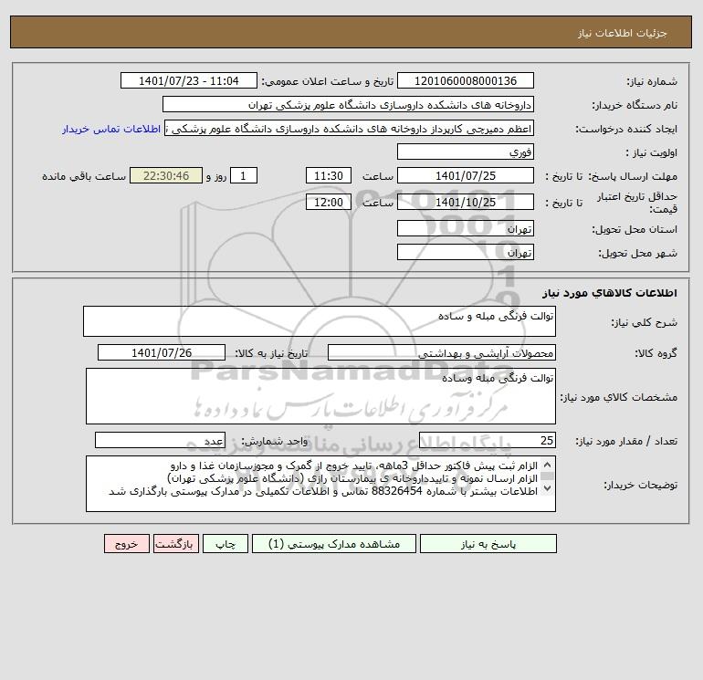Click the label شهر محل تحویل

[638, 253]
